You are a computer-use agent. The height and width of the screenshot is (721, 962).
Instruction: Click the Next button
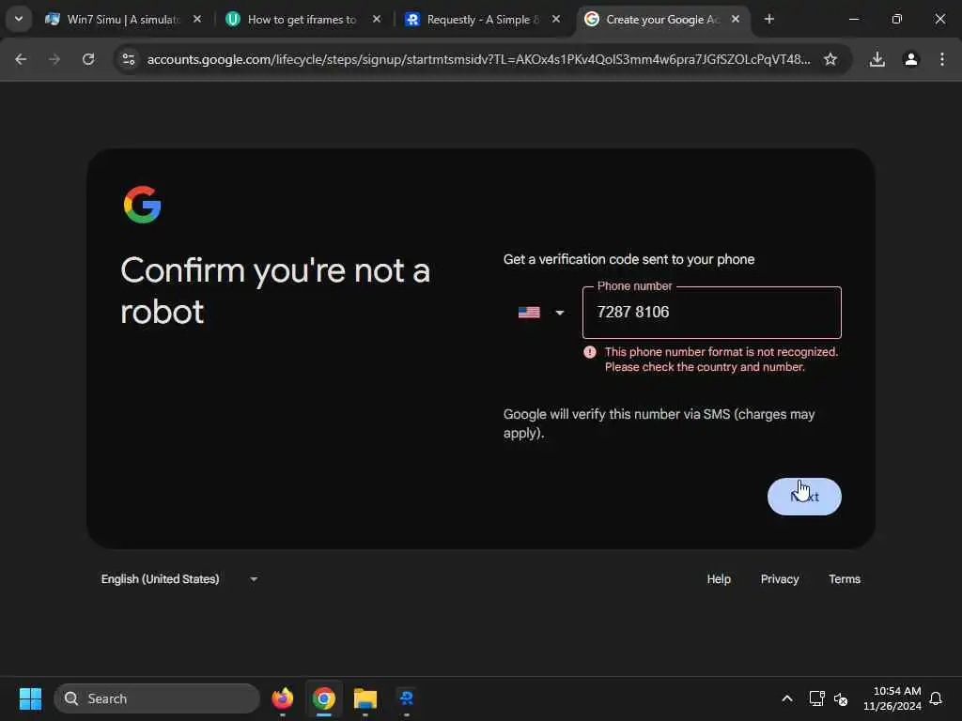[x=804, y=497]
